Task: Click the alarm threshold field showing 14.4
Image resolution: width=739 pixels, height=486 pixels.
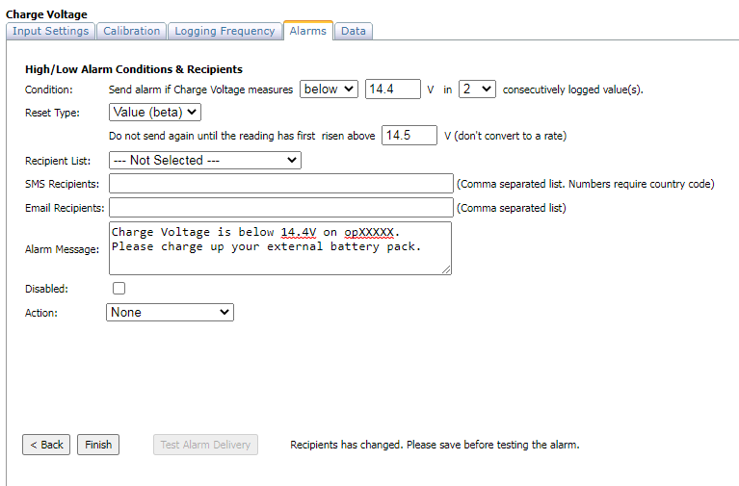Action: (392, 90)
